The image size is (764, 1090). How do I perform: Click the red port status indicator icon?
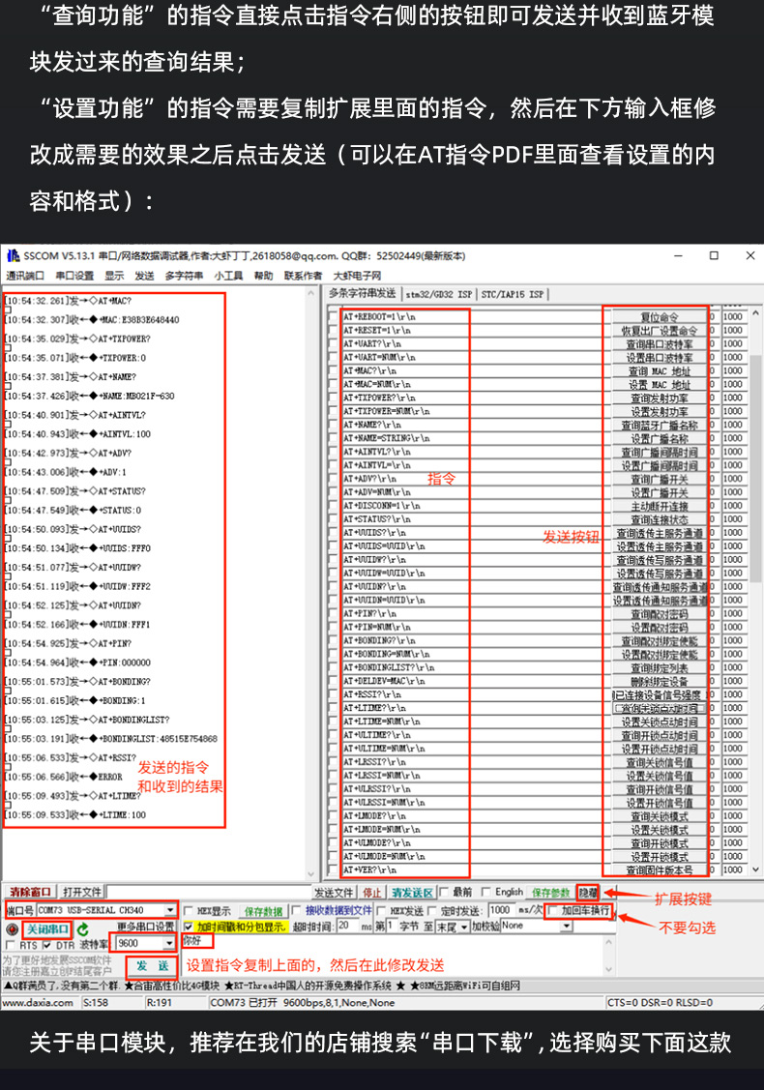13,928
